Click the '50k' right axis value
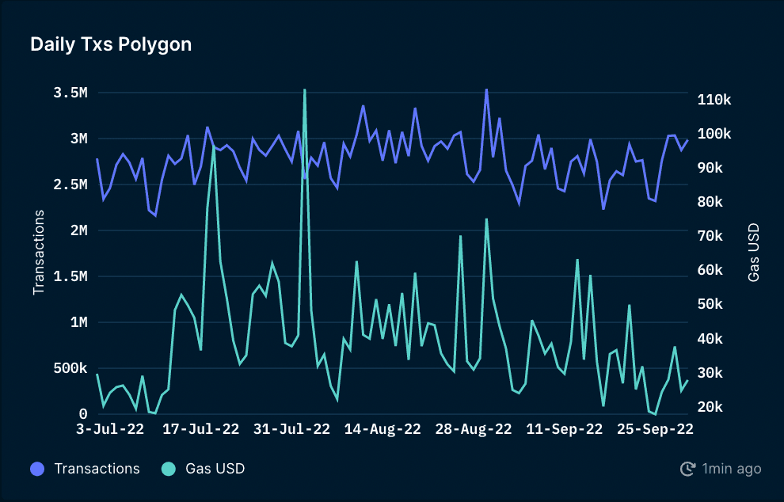The image size is (784, 502). click(x=710, y=304)
